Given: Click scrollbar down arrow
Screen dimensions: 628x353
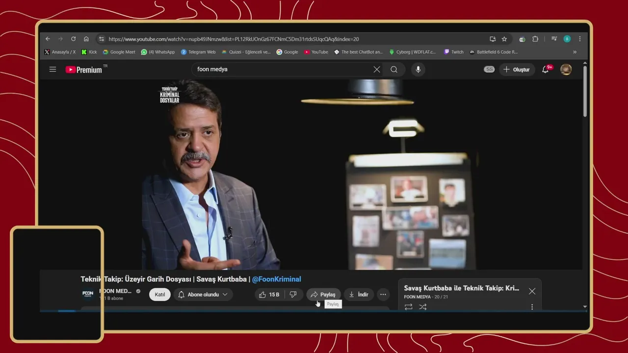Looking at the screenshot, I should (585, 306).
